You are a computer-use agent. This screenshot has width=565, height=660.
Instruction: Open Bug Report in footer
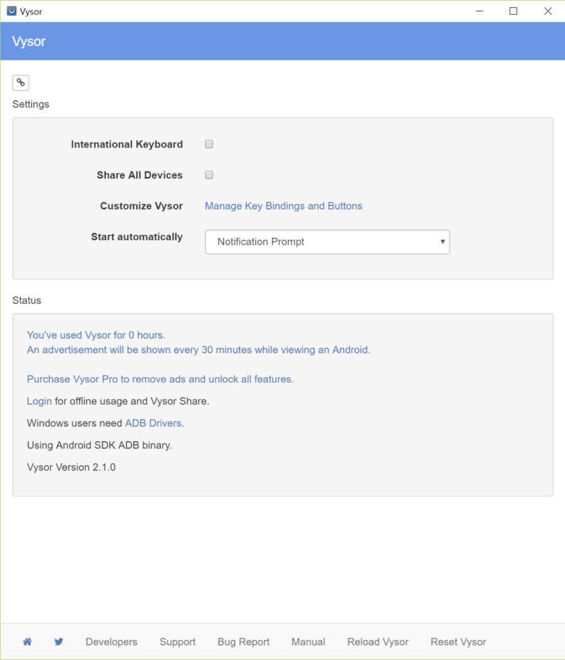coord(244,642)
